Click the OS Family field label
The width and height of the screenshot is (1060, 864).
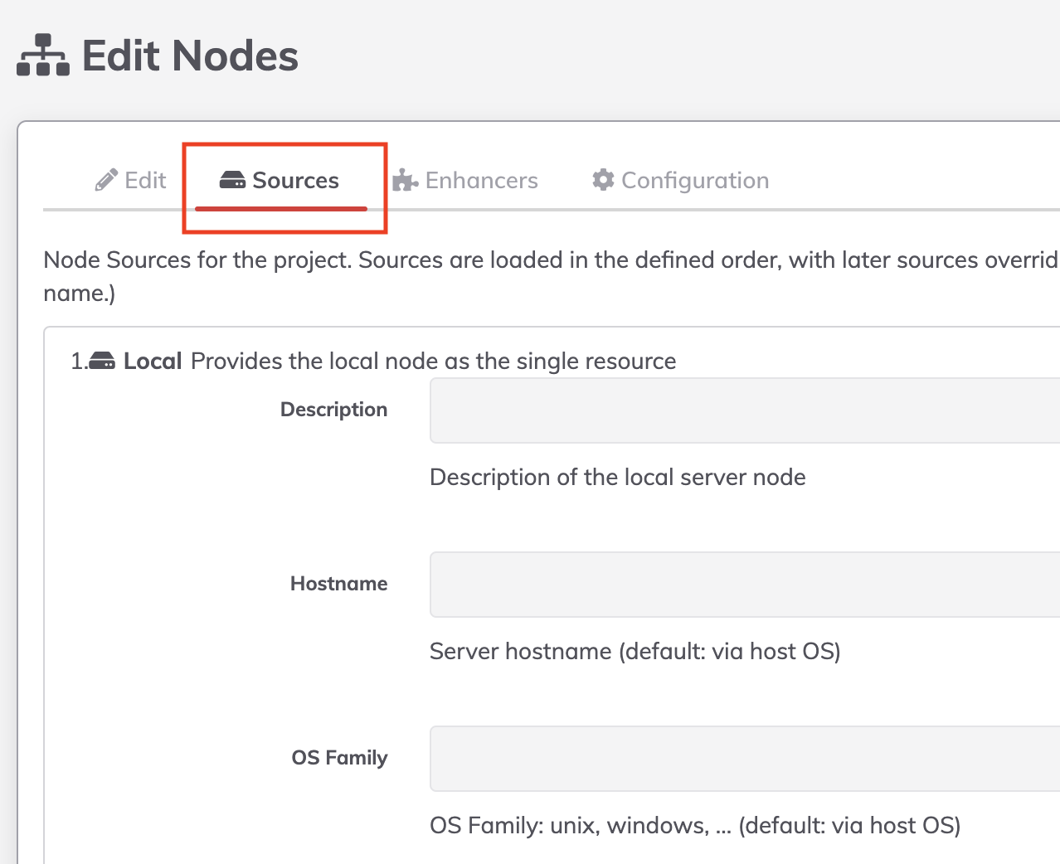[x=339, y=758]
